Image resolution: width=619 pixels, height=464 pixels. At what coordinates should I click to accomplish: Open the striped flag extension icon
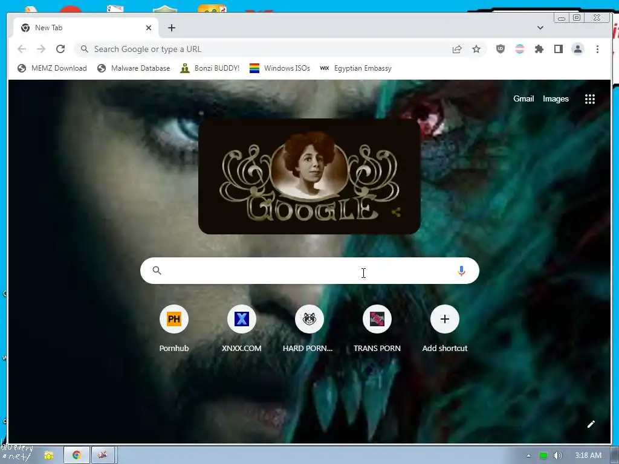click(x=520, y=49)
